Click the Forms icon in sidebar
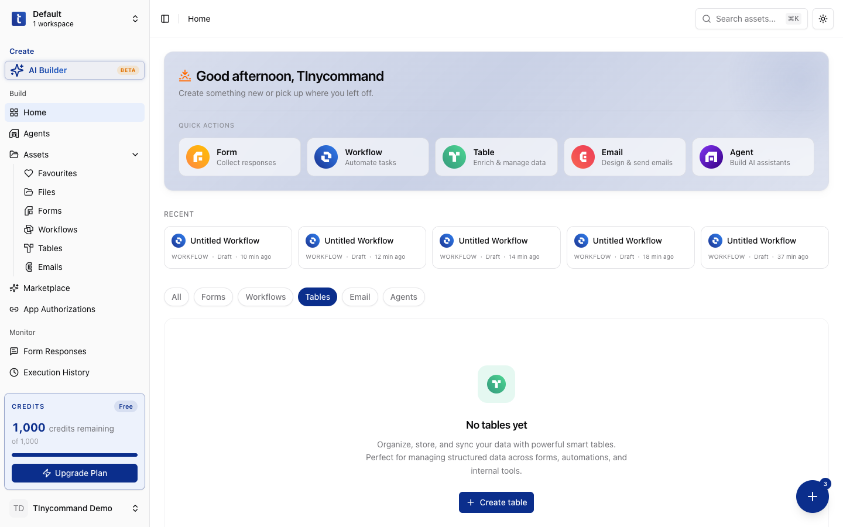 29,211
